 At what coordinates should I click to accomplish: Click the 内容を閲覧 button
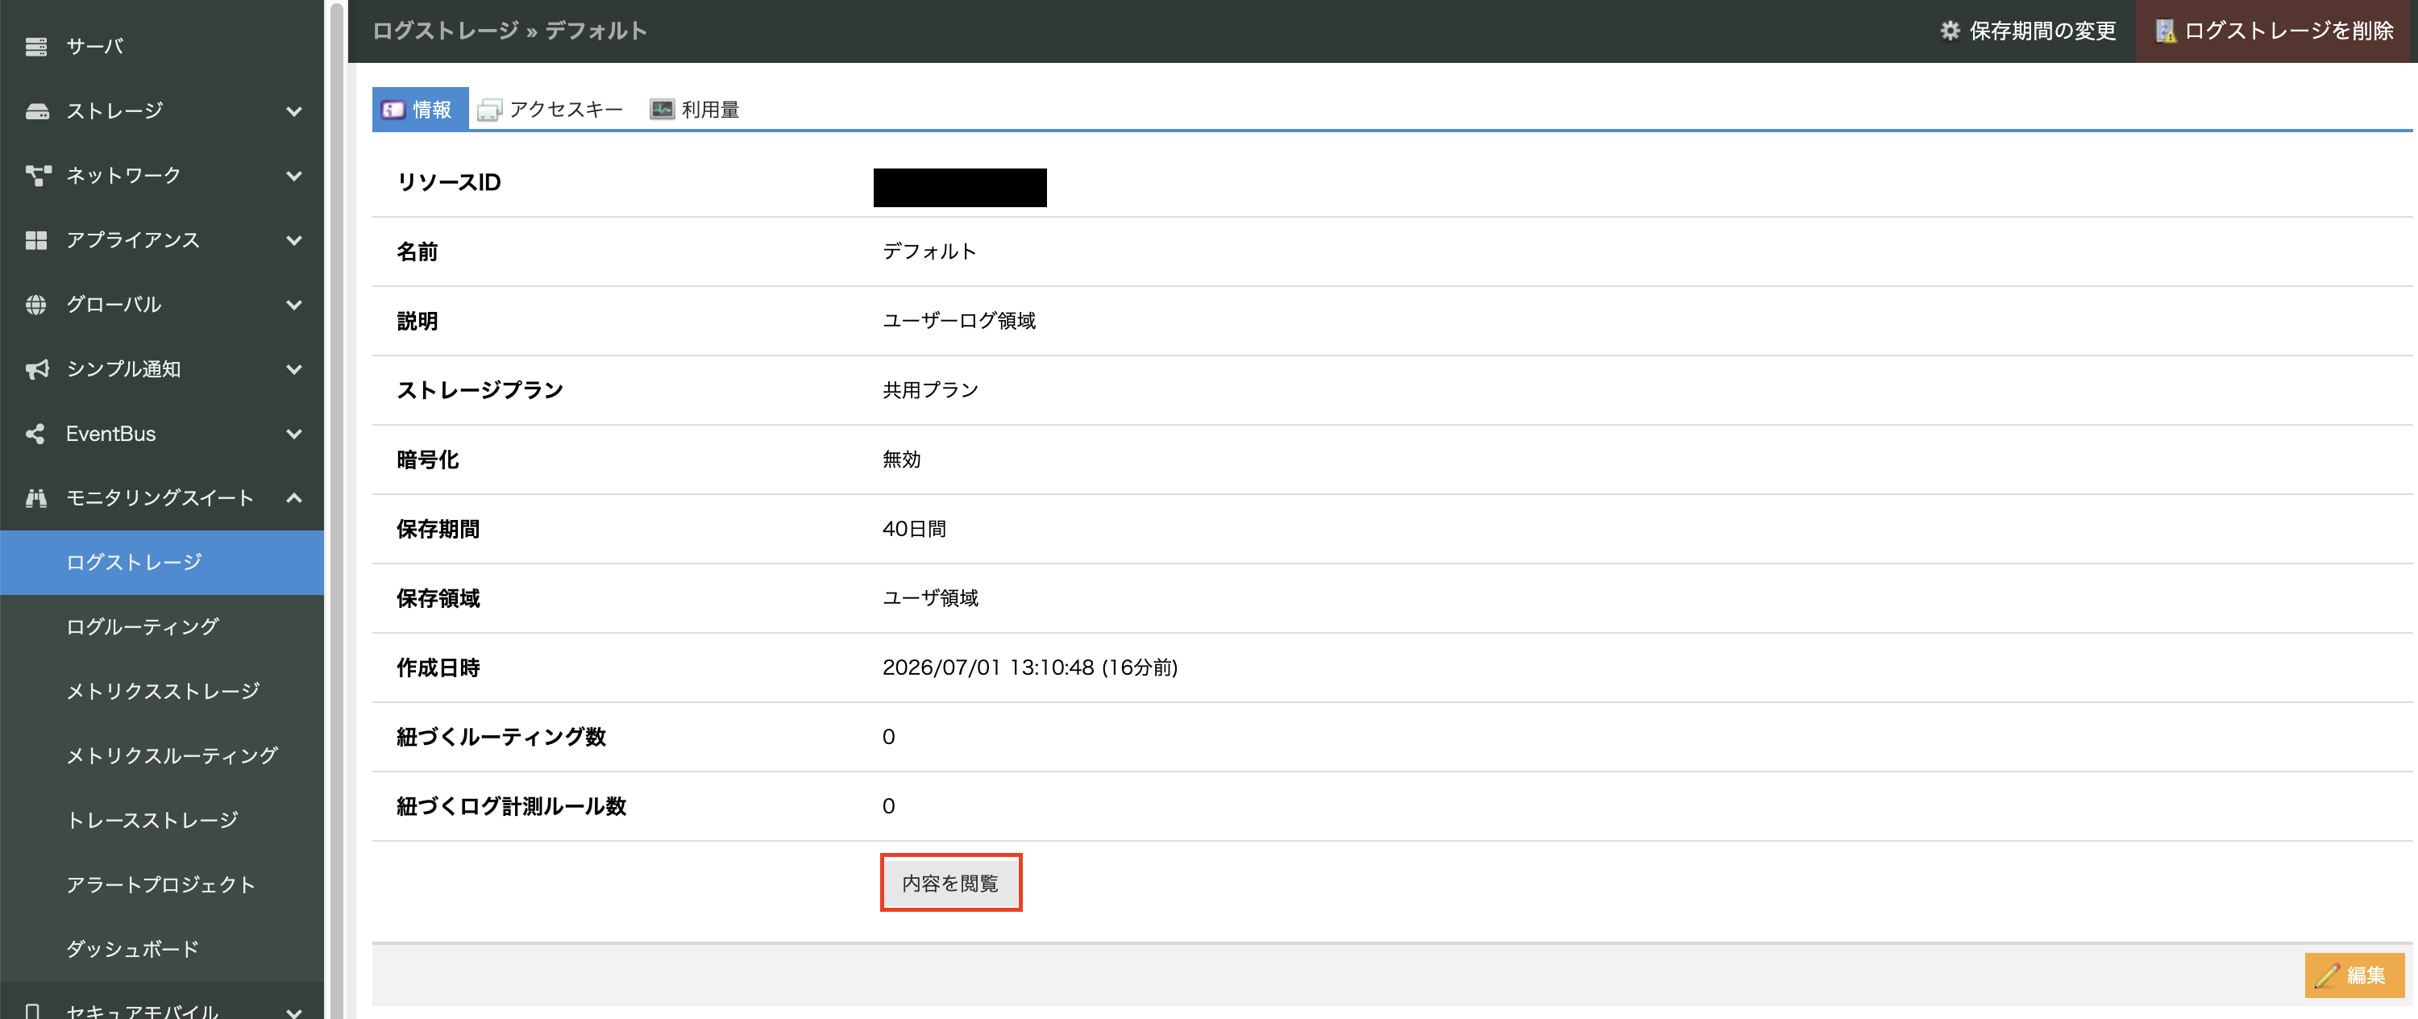click(x=951, y=883)
